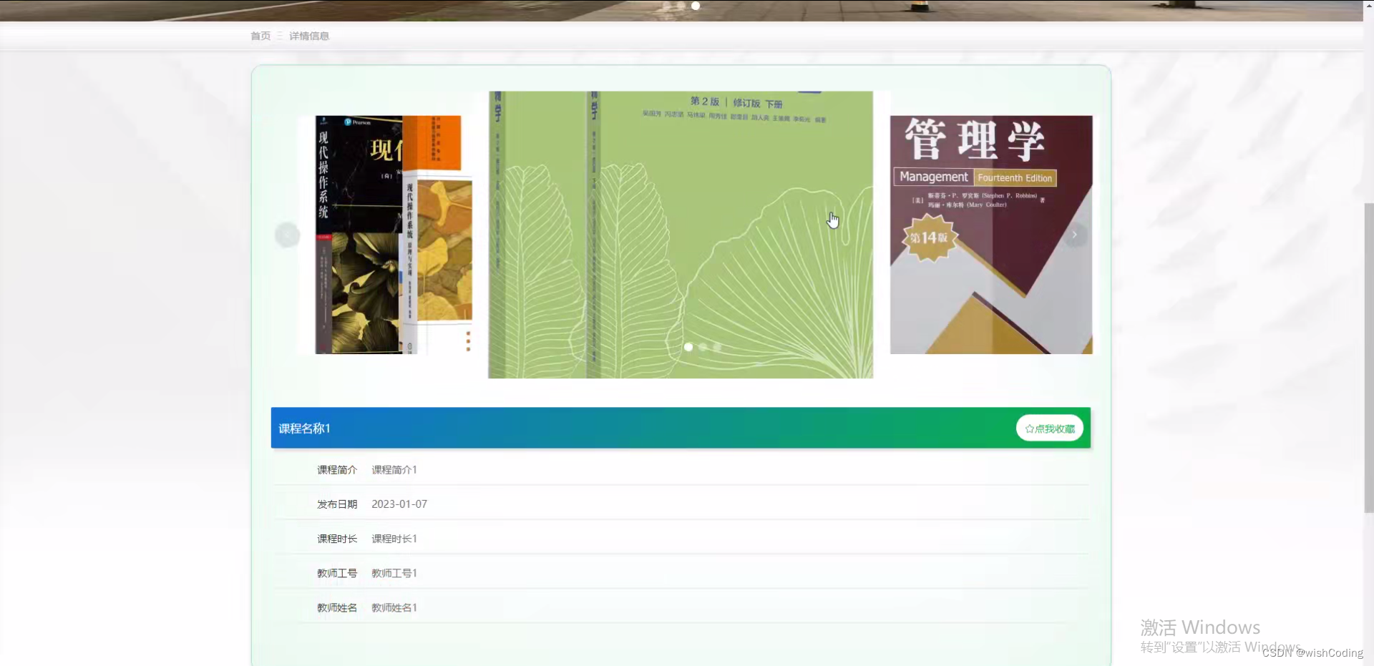Click the star icon inside the 点我收藏 button
This screenshot has width=1374, height=666.
[1029, 428]
